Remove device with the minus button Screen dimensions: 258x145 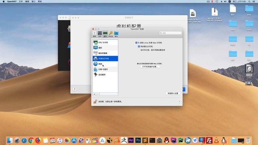98,94
